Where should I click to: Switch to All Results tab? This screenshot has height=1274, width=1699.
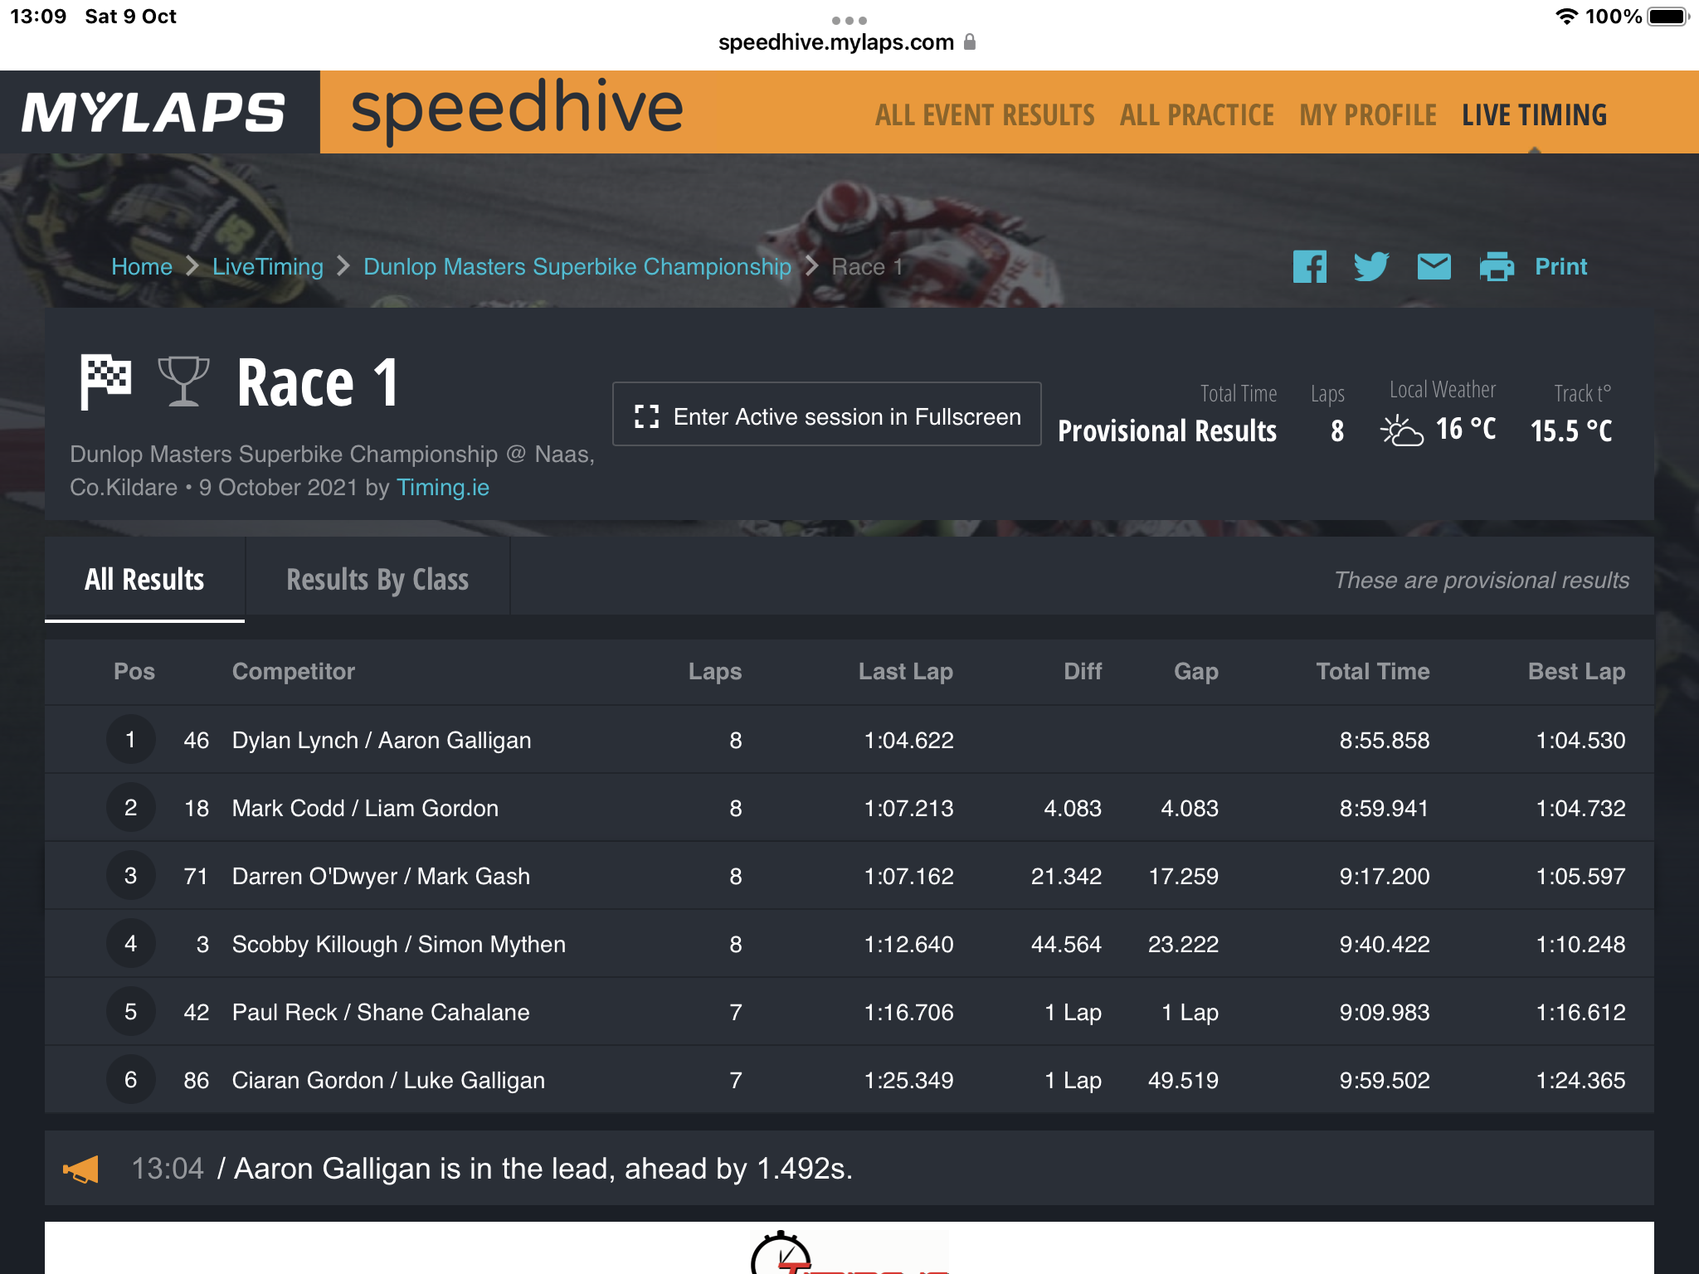pos(144,579)
